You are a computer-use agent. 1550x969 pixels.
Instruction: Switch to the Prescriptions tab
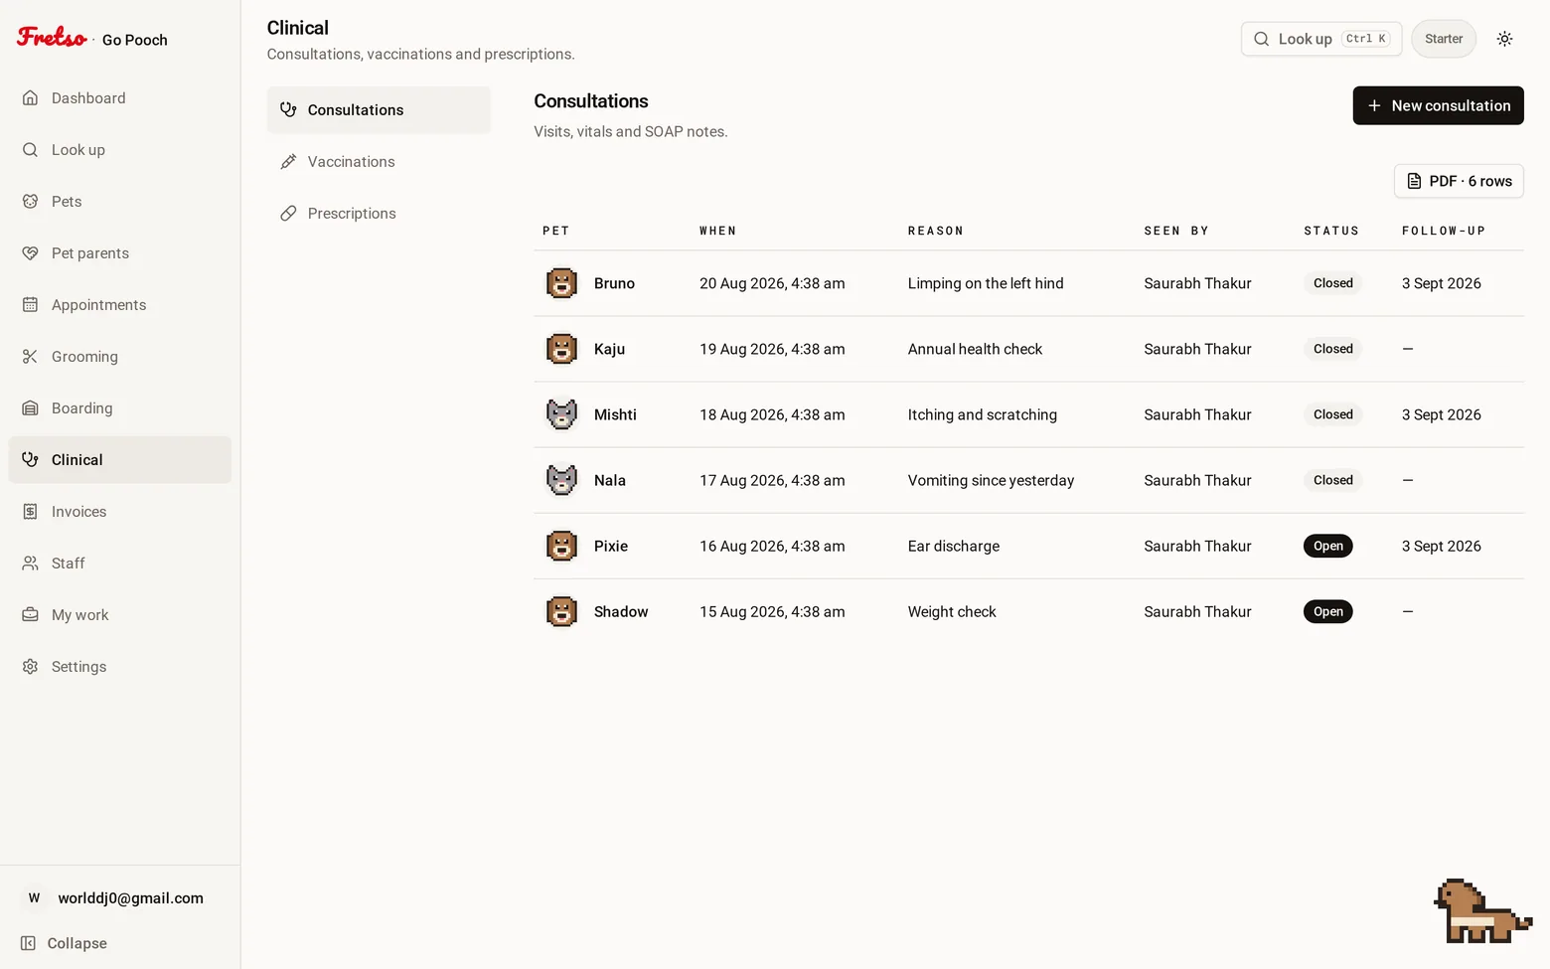[x=379, y=214]
